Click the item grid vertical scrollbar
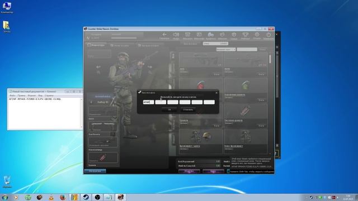 tap(270, 59)
